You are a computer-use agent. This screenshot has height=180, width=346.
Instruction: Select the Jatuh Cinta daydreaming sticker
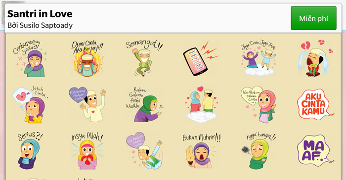(x=31, y=104)
